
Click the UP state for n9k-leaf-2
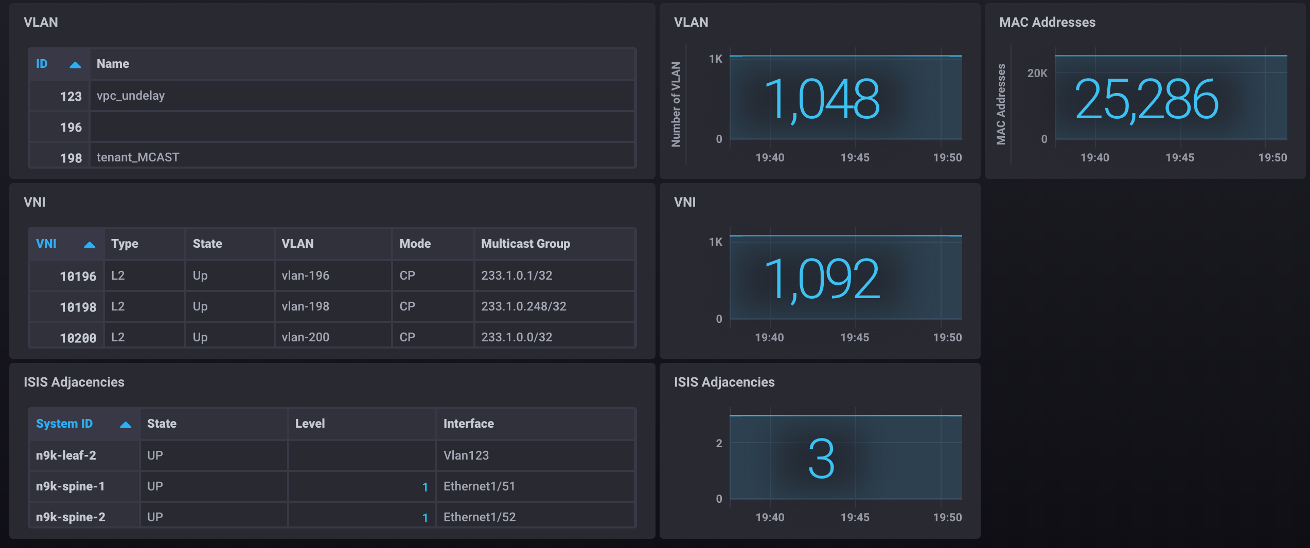(214, 456)
